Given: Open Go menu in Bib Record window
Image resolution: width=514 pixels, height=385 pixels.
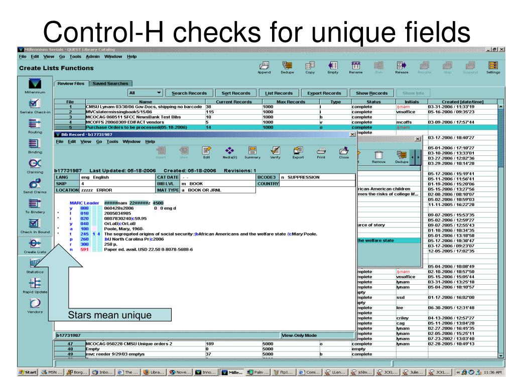Looking at the screenshot, I should pos(99,142).
